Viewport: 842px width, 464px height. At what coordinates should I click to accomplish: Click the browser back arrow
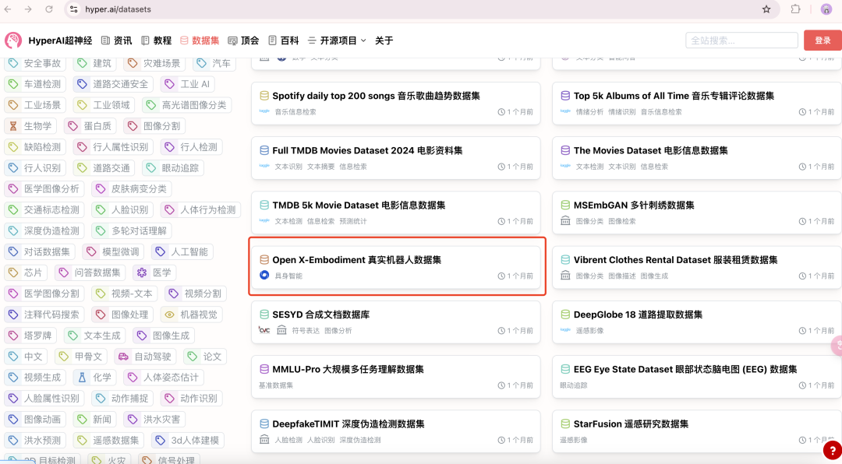point(9,9)
